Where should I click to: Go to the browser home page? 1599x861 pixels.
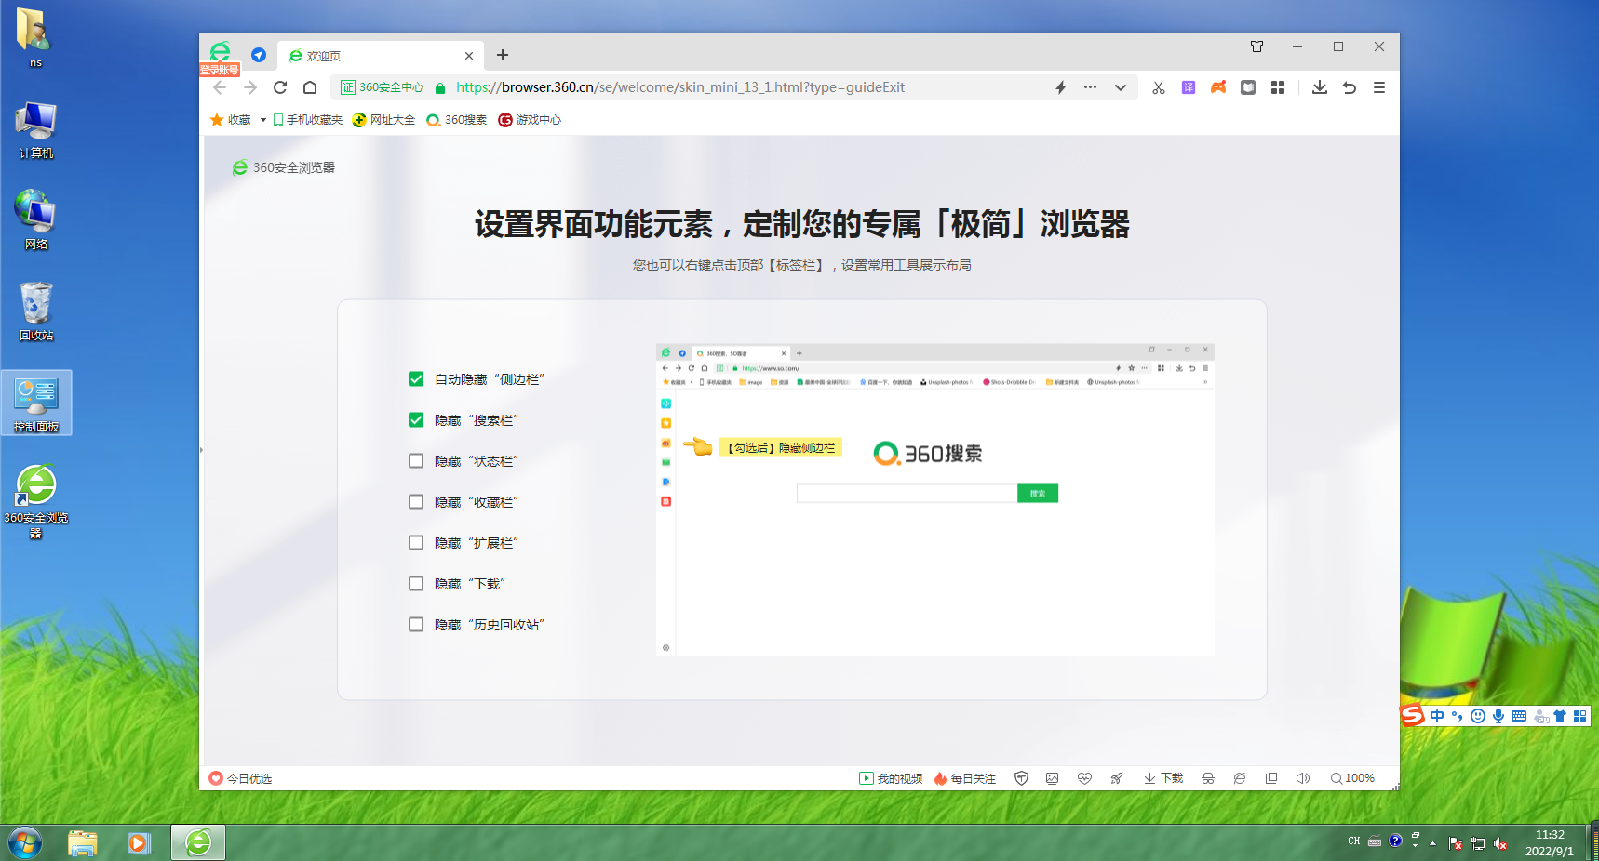click(x=310, y=87)
